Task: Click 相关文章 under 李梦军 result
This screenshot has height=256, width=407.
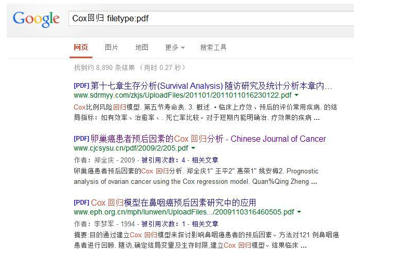Action: pos(205,224)
